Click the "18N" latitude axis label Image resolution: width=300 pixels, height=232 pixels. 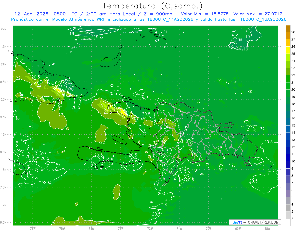(4, 170)
